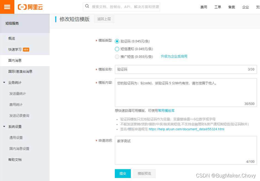Click the 企业 nav item
The width and height of the screenshot is (260, 181).
[246, 7]
